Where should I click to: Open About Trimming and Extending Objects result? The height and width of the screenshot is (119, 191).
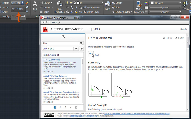[61, 92]
